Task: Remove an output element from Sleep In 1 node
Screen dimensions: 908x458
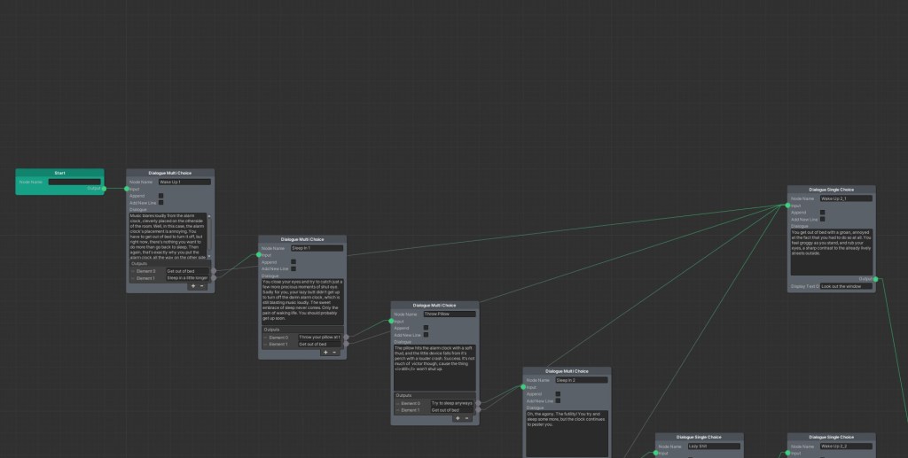Action: click(334, 352)
